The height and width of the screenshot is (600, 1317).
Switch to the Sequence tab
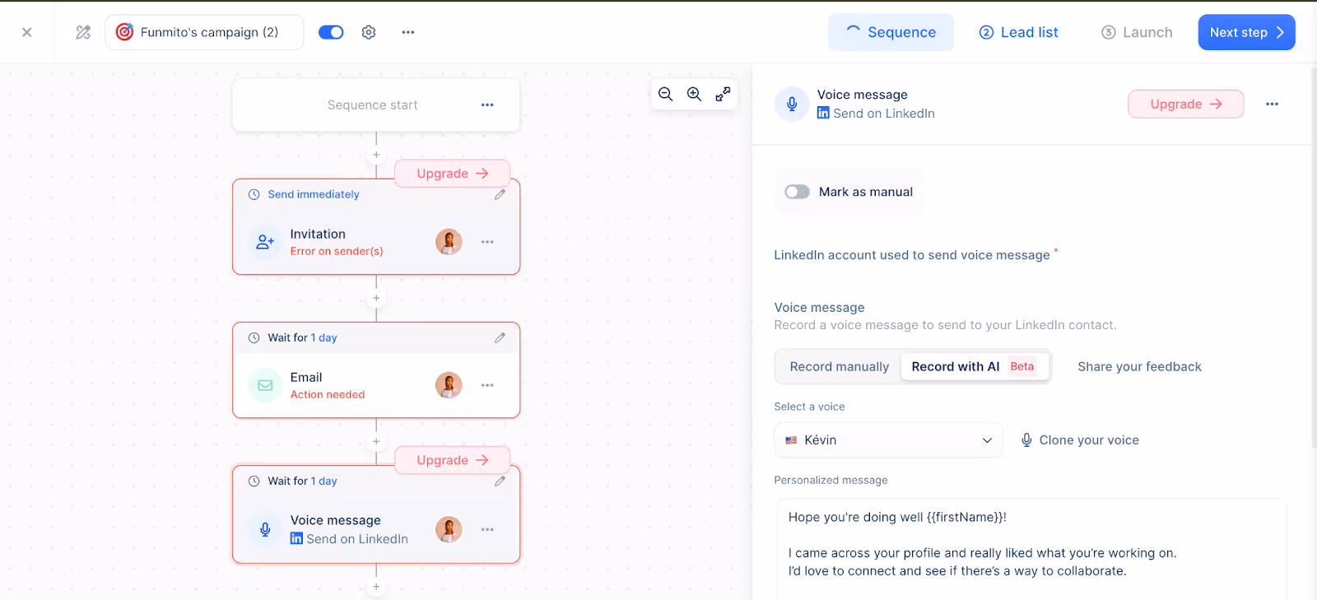tap(891, 32)
